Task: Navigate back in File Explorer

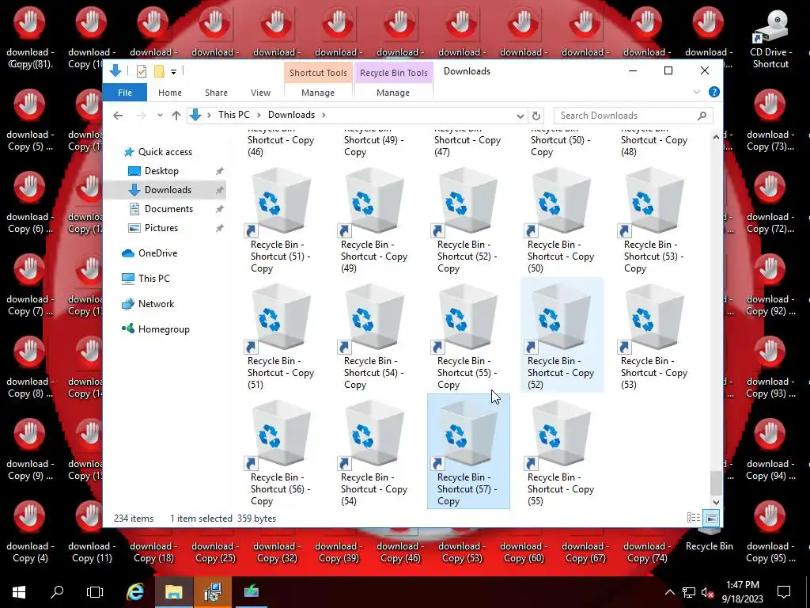Action: pos(118,116)
